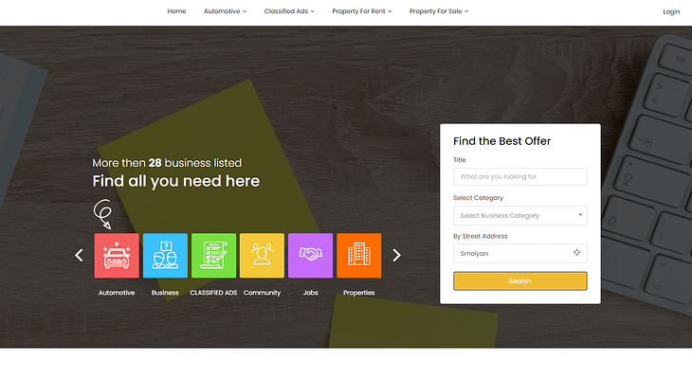Focus the Title search input field
Viewport: 692px width, 379px height.
519,176
